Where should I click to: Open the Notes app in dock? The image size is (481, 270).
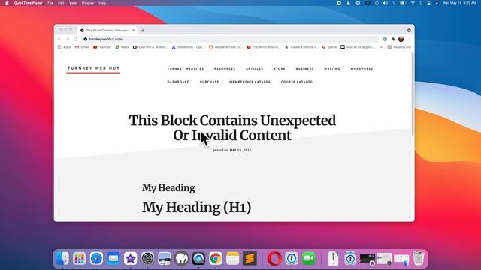click(233, 259)
